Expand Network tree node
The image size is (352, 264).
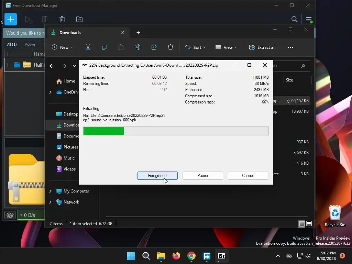(x=50, y=202)
